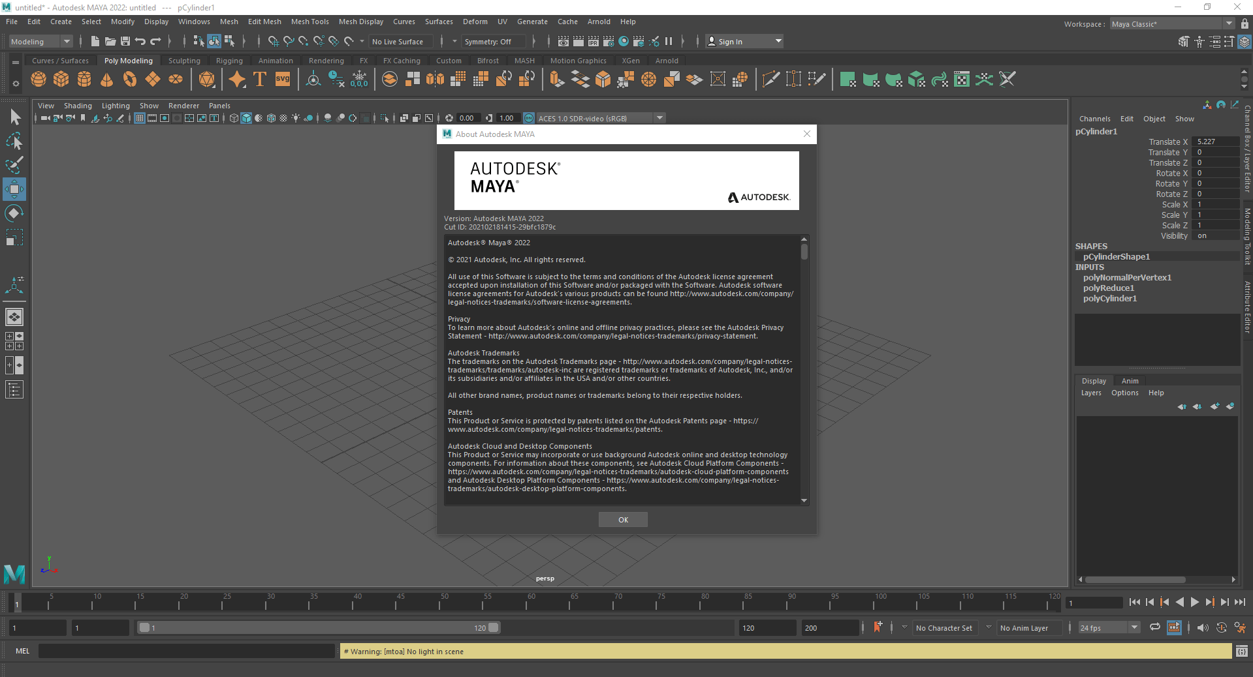The width and height of the screenshot is (1253, 677).
Task: Create a polygon cone from the shelf
Action: (107, 80)
